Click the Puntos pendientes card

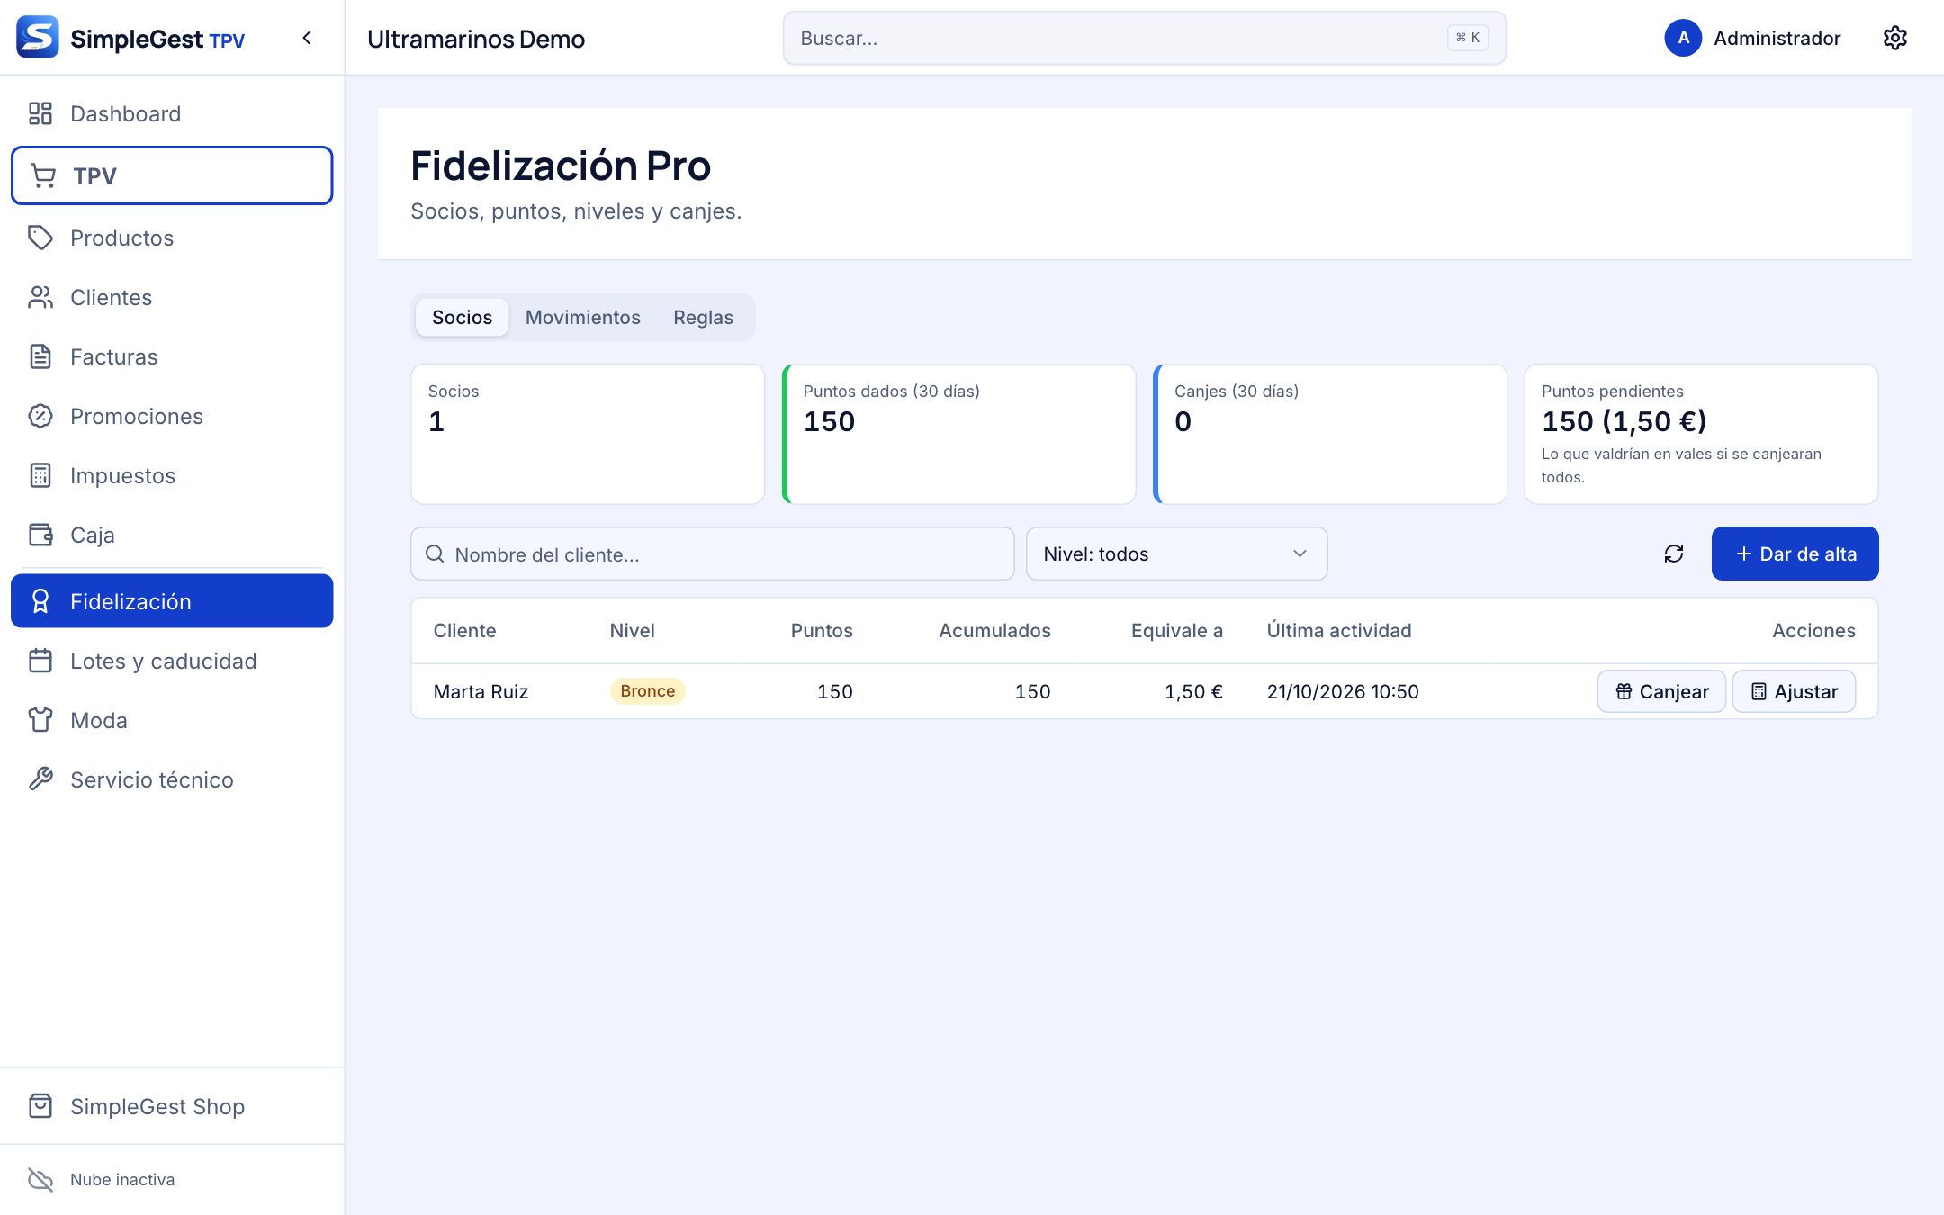click(1701, 434)
